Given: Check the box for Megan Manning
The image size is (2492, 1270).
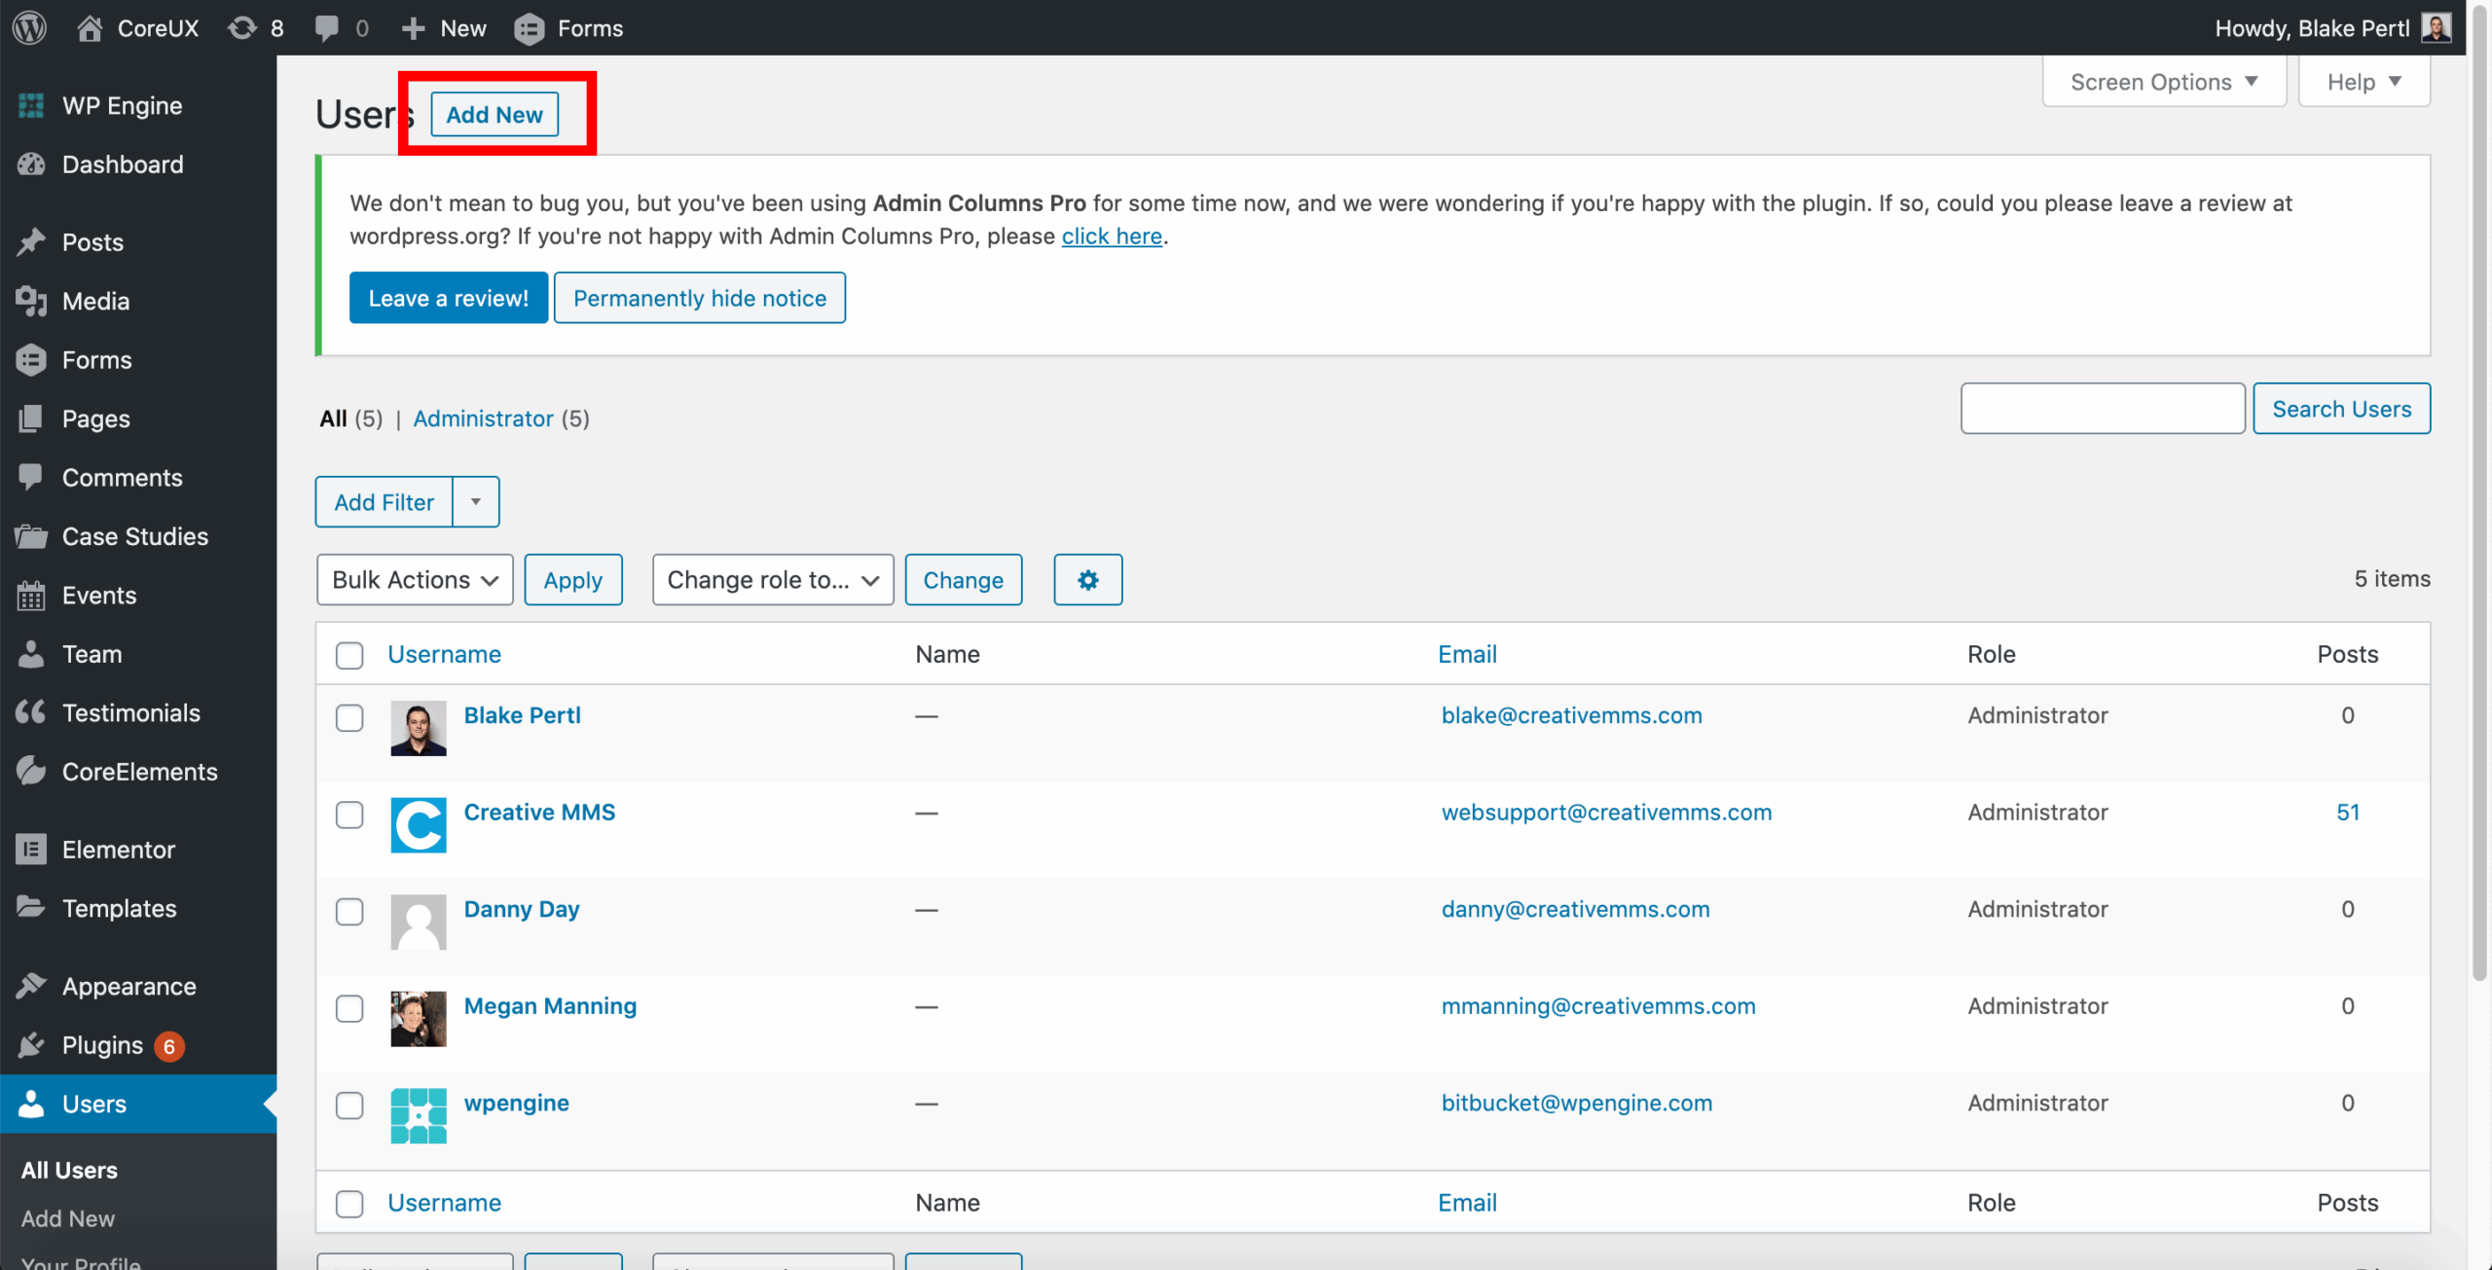Looking at the screenshot, I should tap(349, 1008).
